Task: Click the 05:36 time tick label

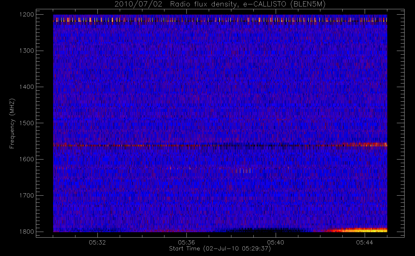Action: point(186,242)
